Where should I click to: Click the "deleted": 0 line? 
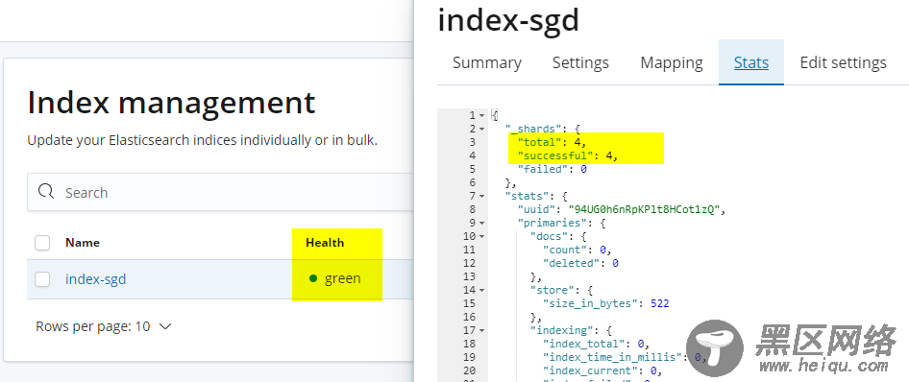[580, 263]
